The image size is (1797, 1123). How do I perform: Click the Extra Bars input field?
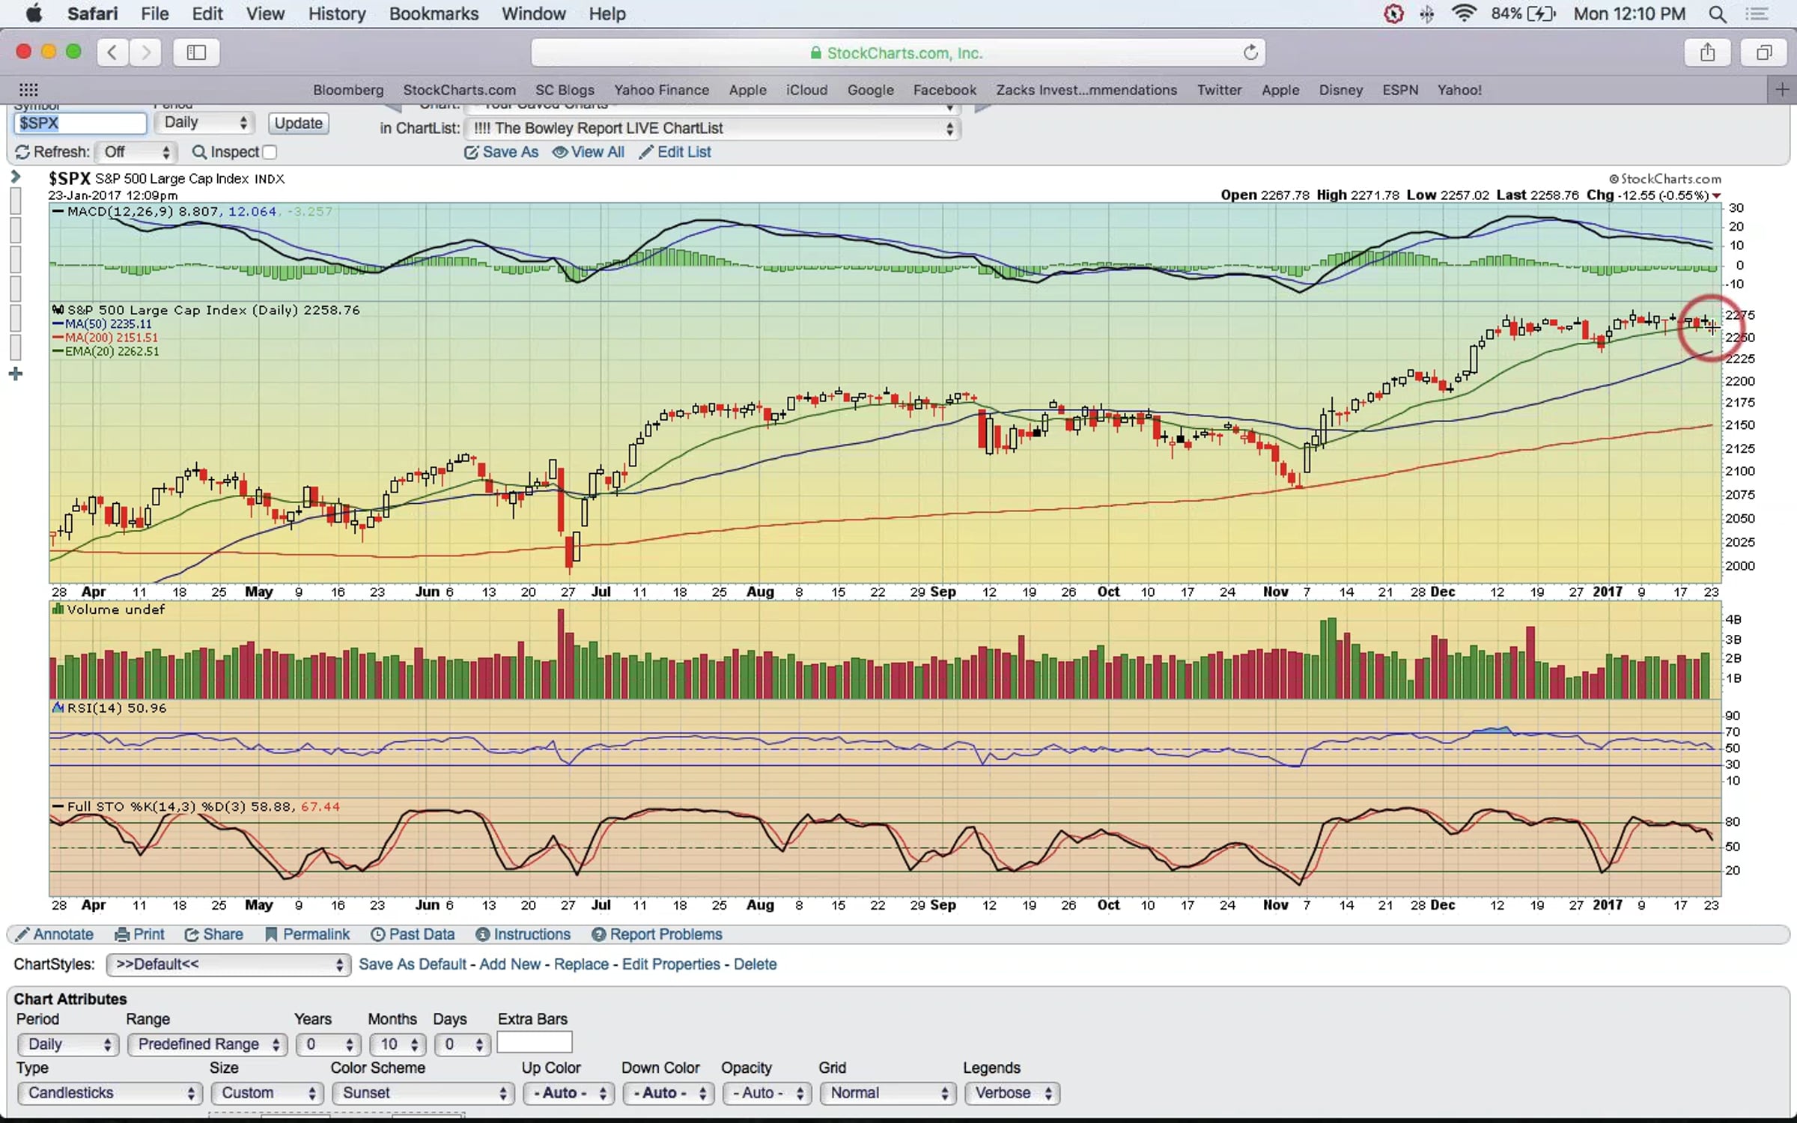pos(535,1042)
